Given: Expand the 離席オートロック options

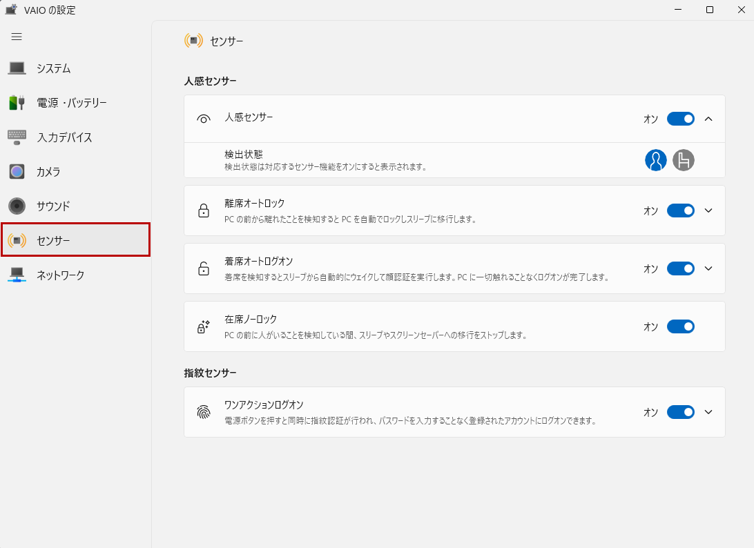Looking at the screenshot, I should point(708,211).
